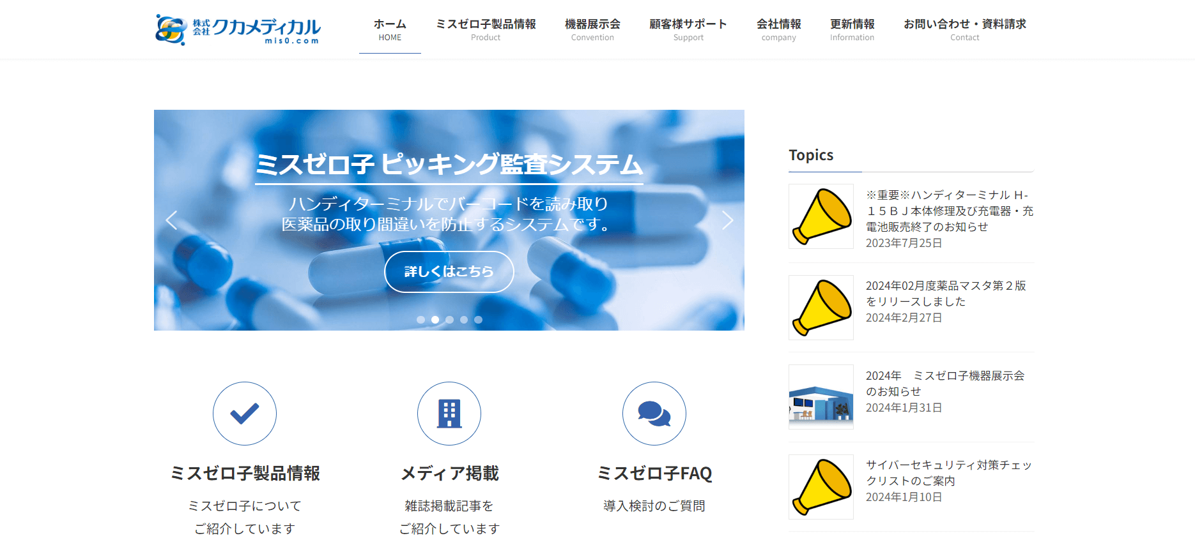Select the fifth carousel pagination dot
This screenshot has width=1195, height=554.
tap(478, 320)
